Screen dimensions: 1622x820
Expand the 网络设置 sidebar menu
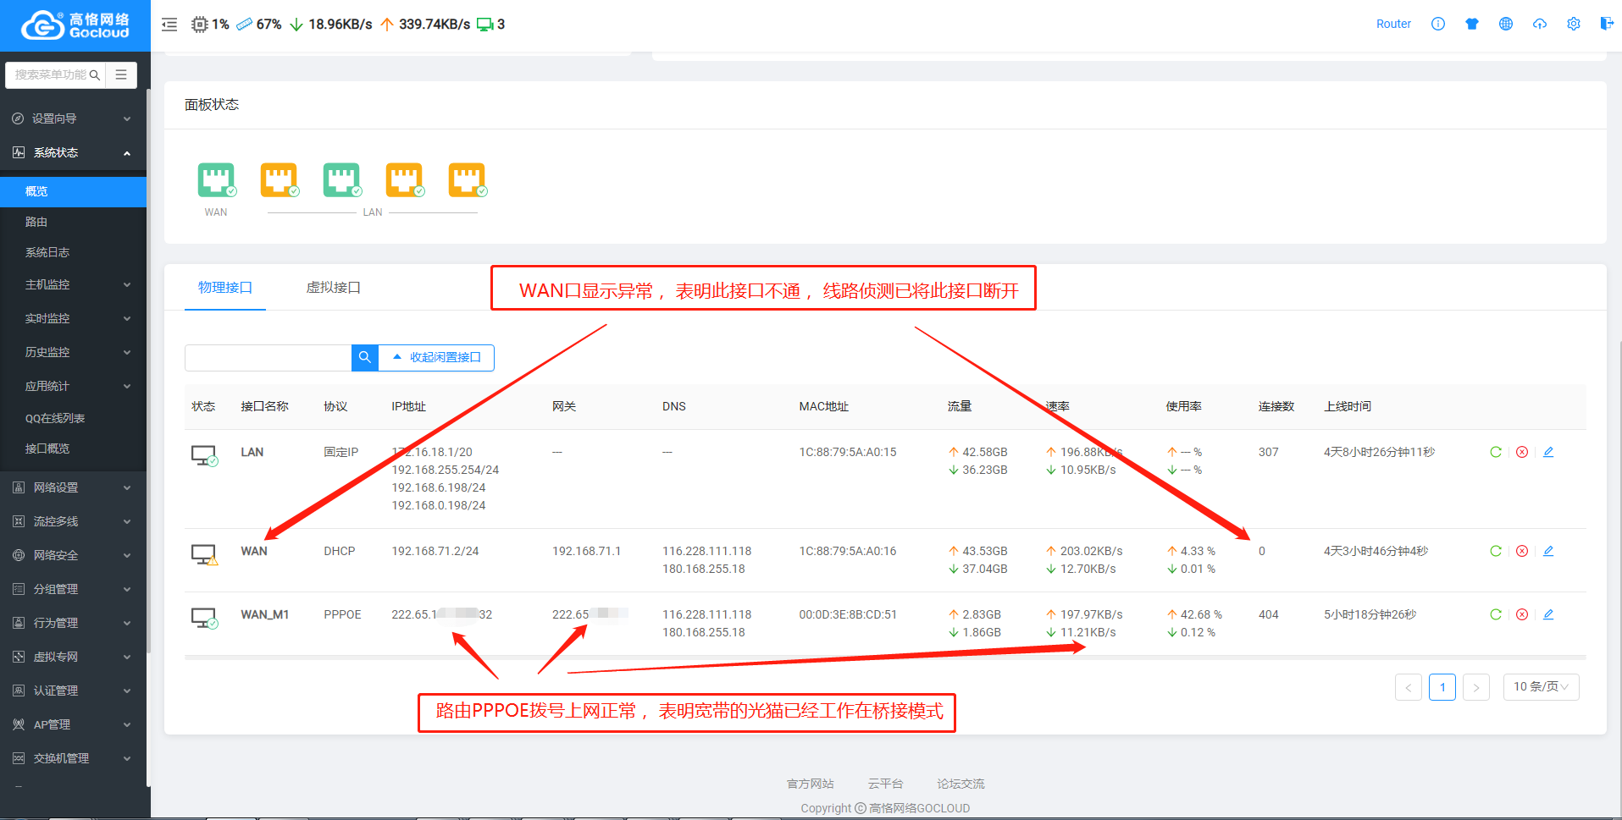click(x=73, y=487)
